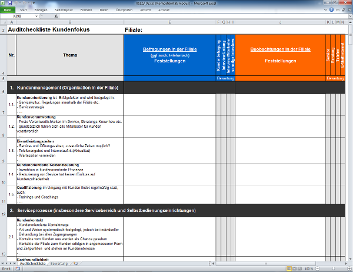Viewport: 353px width, 272px height.
Task: Select column B header
Action: pos(70,22)
